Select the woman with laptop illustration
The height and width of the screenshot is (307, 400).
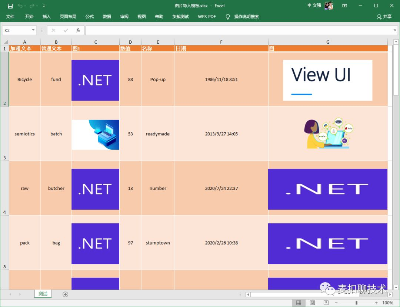point(329,133)
